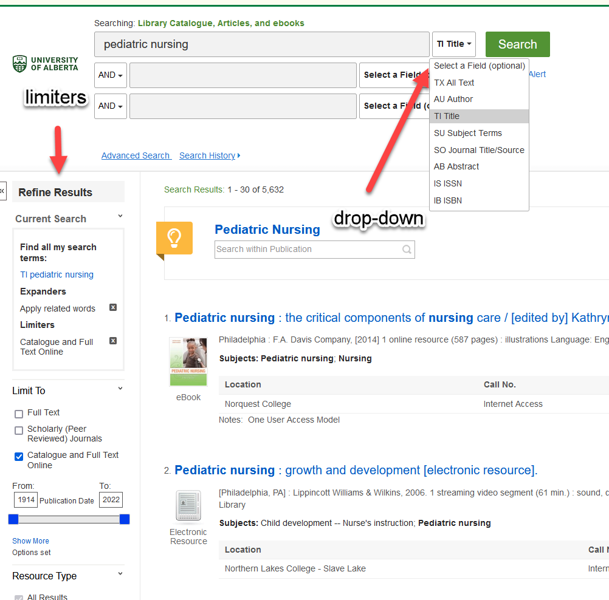Select TI Title in the dropdown list
609x600 pixels.
(x=480, y=116)
